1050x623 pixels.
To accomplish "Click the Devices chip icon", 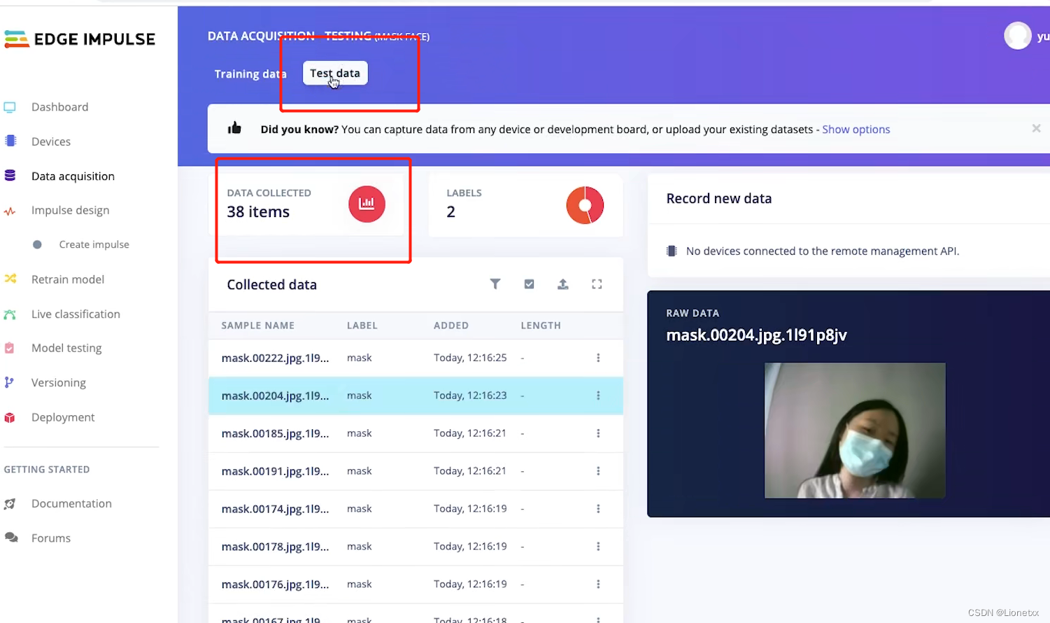I will click(x=10, y=141).
